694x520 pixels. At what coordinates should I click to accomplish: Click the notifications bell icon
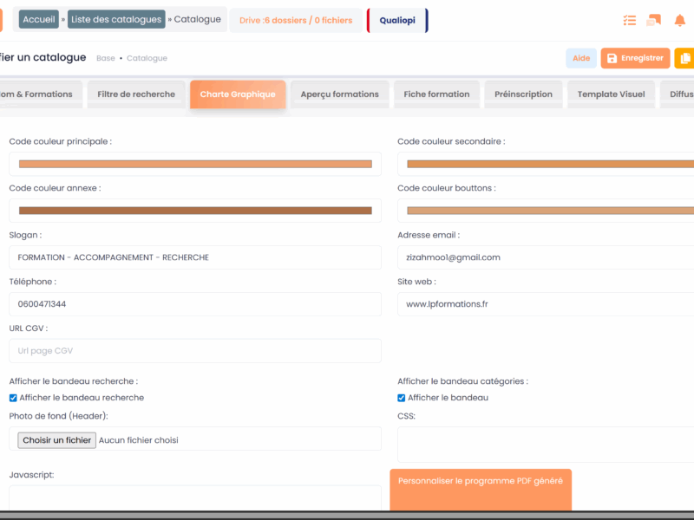pos(679,20)
